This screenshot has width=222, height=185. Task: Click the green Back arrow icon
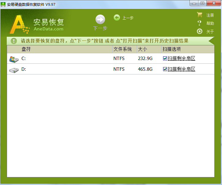[117, 18]
